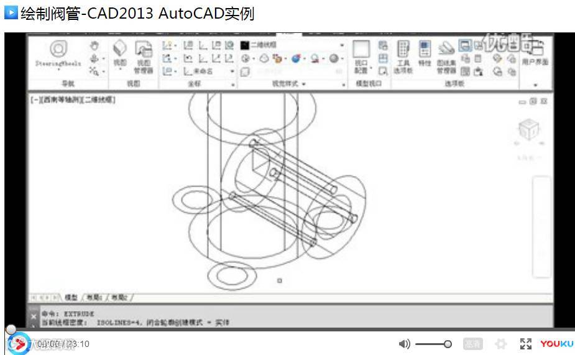This screenshot has width=575, height=355.
Task: Click the gray sphere face style icon
Action: point(334,58)
